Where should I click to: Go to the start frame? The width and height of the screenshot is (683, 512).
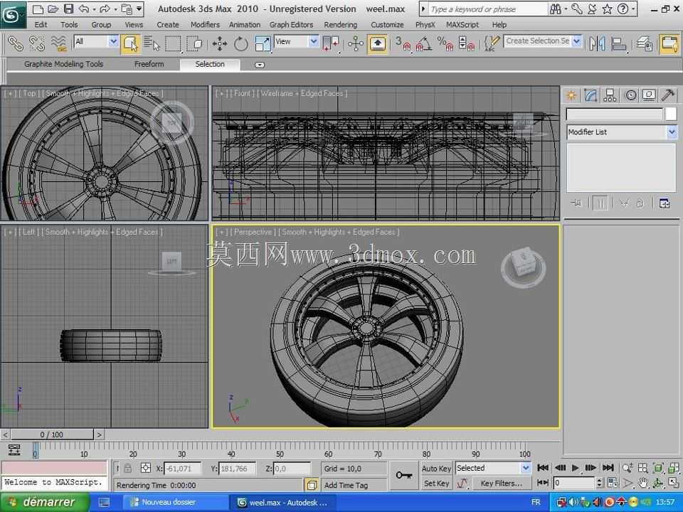click(543, 468)
